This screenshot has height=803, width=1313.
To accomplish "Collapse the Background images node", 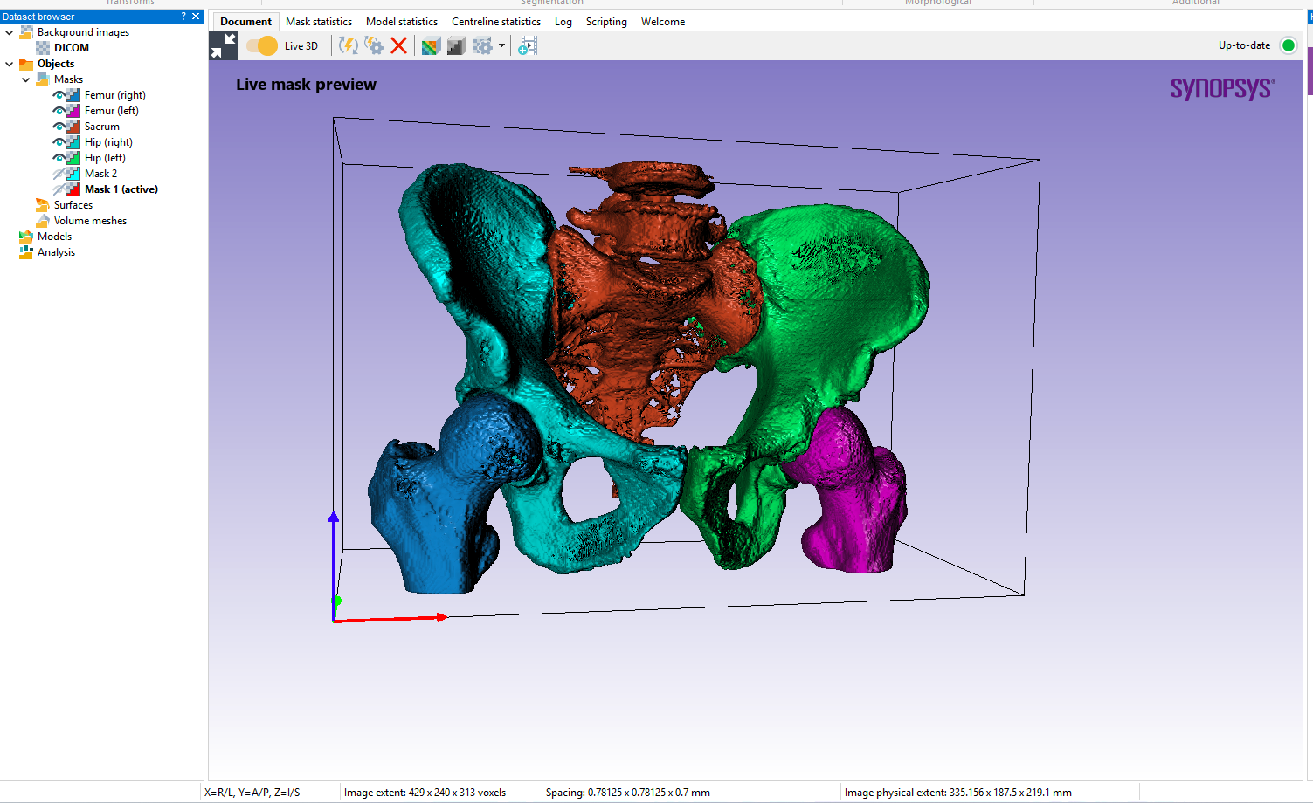I will tap(8, 32).
